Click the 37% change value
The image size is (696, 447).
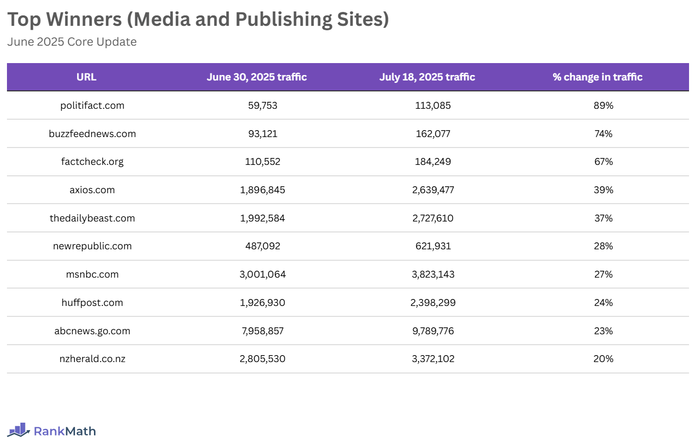click(x=604, y=218)
